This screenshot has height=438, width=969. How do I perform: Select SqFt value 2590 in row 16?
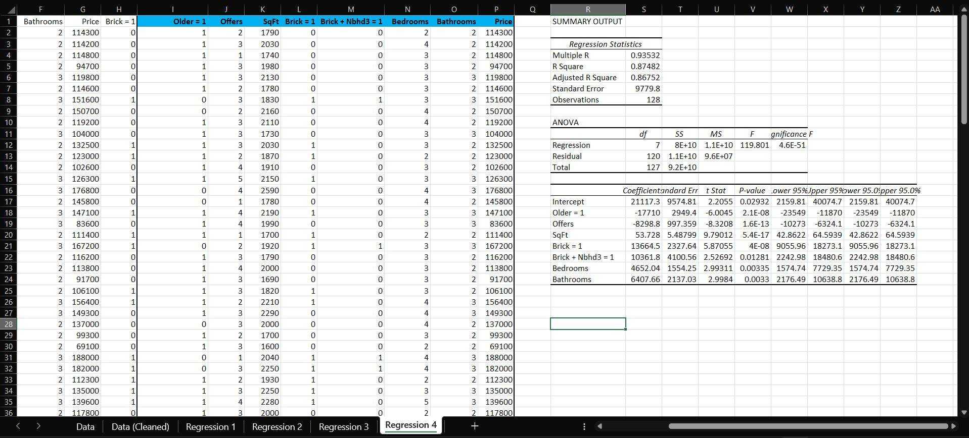point(262,190)
